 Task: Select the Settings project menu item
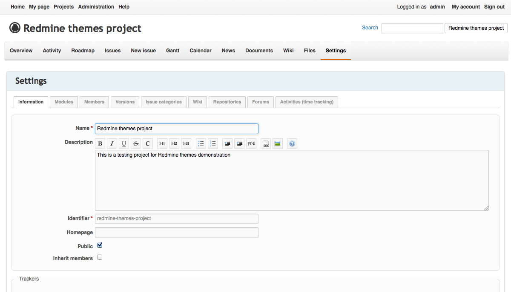pos(336,51)
